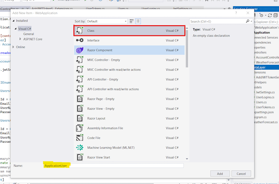Choose the Razor Layout template icon
Viewport: 279px width, 184px height.
click(x=80, y=118)
